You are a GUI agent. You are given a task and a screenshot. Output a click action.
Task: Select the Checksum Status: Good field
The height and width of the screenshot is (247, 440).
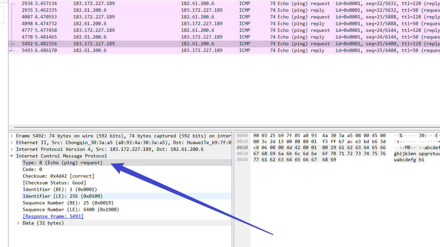coord(127,183)
